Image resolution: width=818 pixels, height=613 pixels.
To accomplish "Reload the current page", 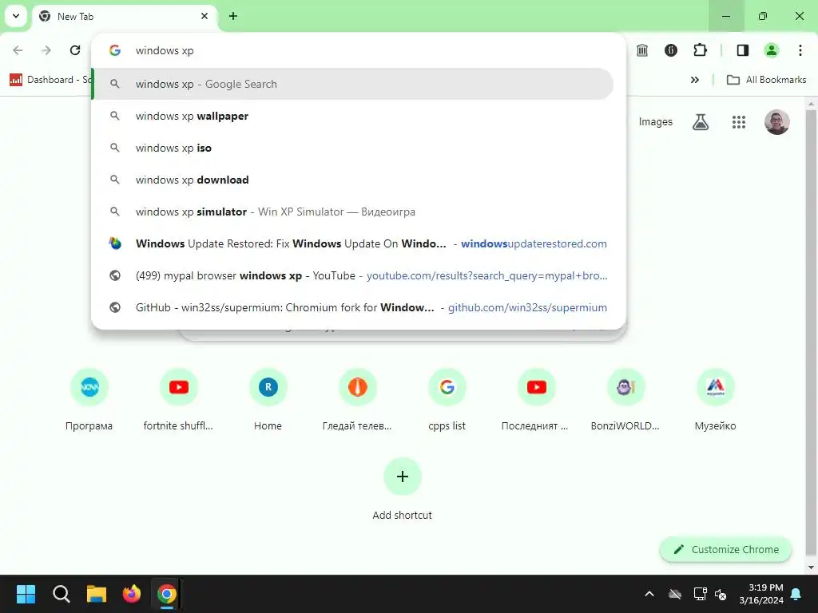I will point(75,50).
